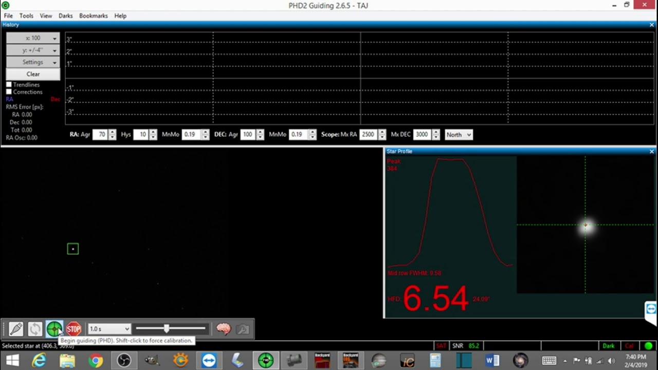Image resolution: width=658 pixels, height=370 pixels.
Task: Start looping exposures with the arrows icon
Action: (35, 329)
